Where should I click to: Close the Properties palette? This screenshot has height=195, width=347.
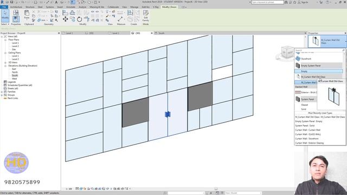pos(345,33)
